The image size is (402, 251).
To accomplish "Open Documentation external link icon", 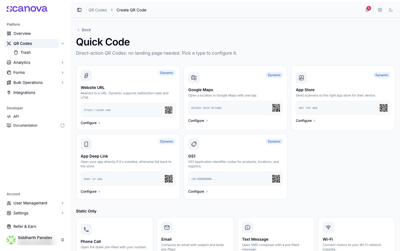I will click(63, 126).
